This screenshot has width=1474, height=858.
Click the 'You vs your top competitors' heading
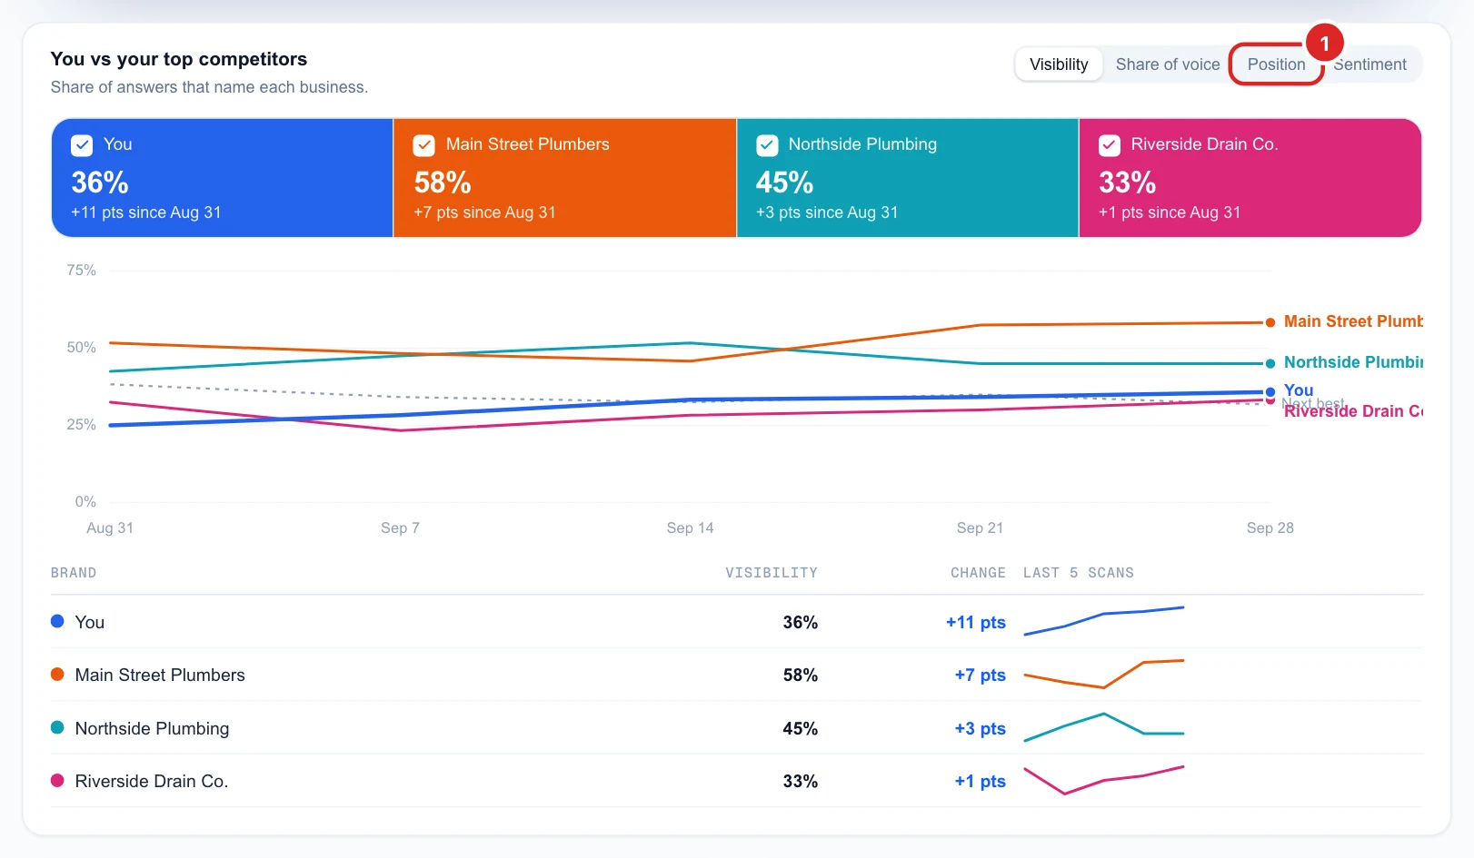[179, 59]
